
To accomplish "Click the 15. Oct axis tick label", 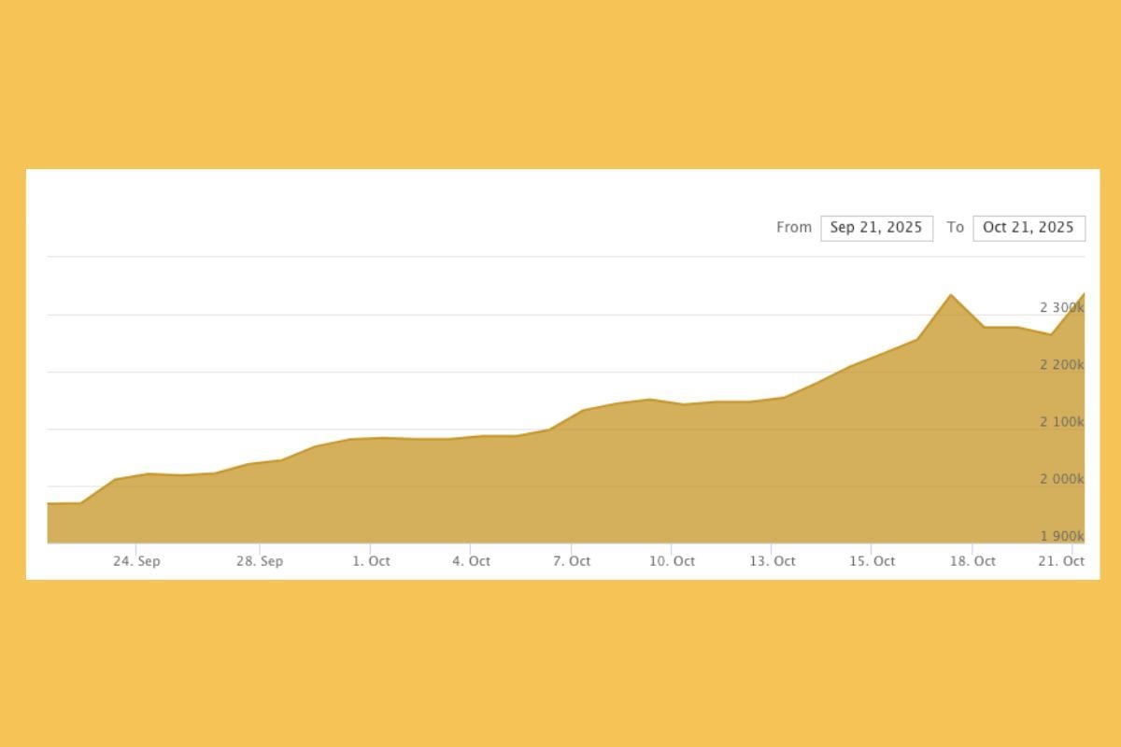I will coord(873,561).
